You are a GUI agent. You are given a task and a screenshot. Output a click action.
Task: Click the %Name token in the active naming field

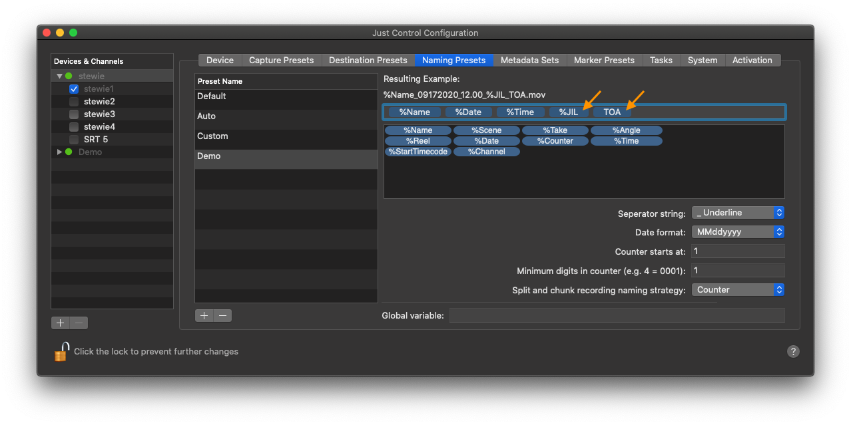[x=415, y=112]
